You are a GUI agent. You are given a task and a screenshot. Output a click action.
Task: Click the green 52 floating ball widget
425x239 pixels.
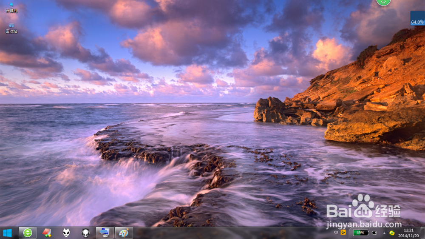coord(383,2)
